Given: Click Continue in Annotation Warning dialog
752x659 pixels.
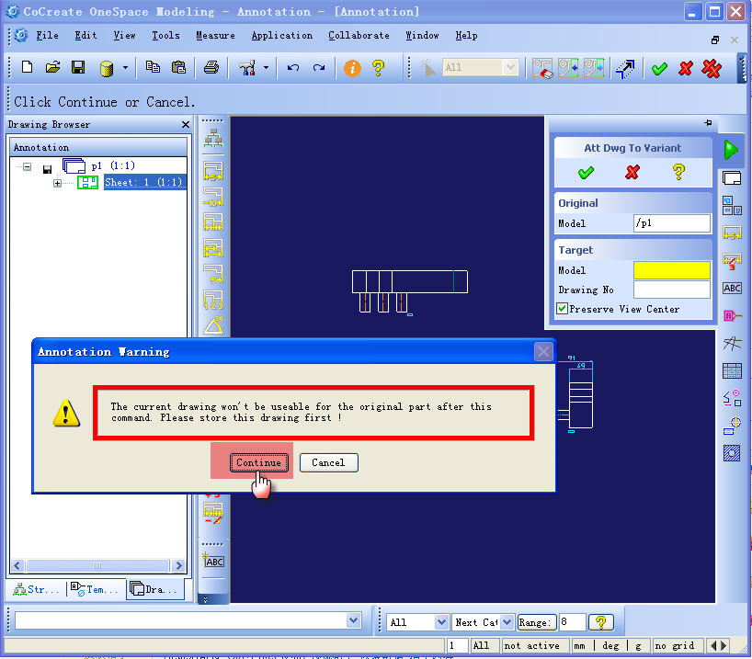Looking at the screenshot, I should (x=258, y=462).
